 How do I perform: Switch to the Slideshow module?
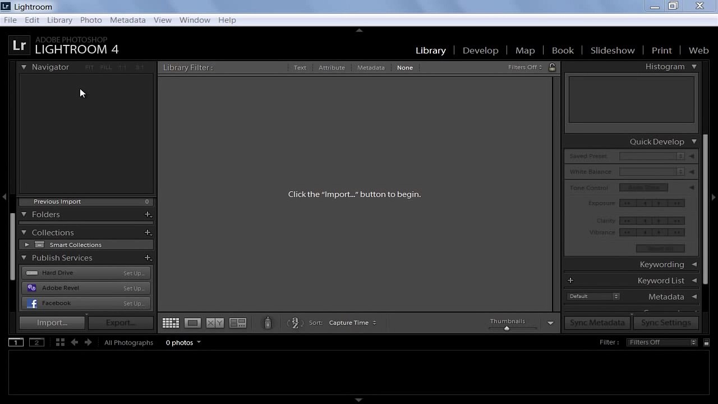(x=613, y=50)
